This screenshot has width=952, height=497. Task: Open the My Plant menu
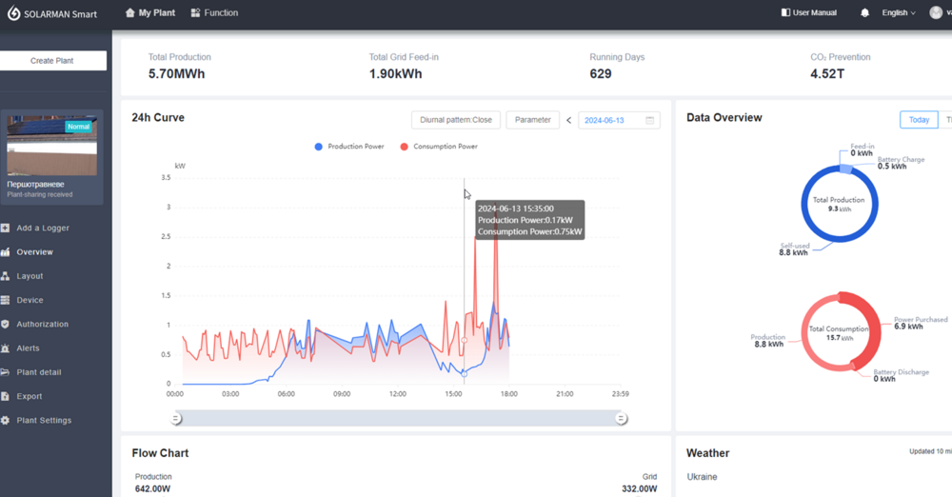150,13
